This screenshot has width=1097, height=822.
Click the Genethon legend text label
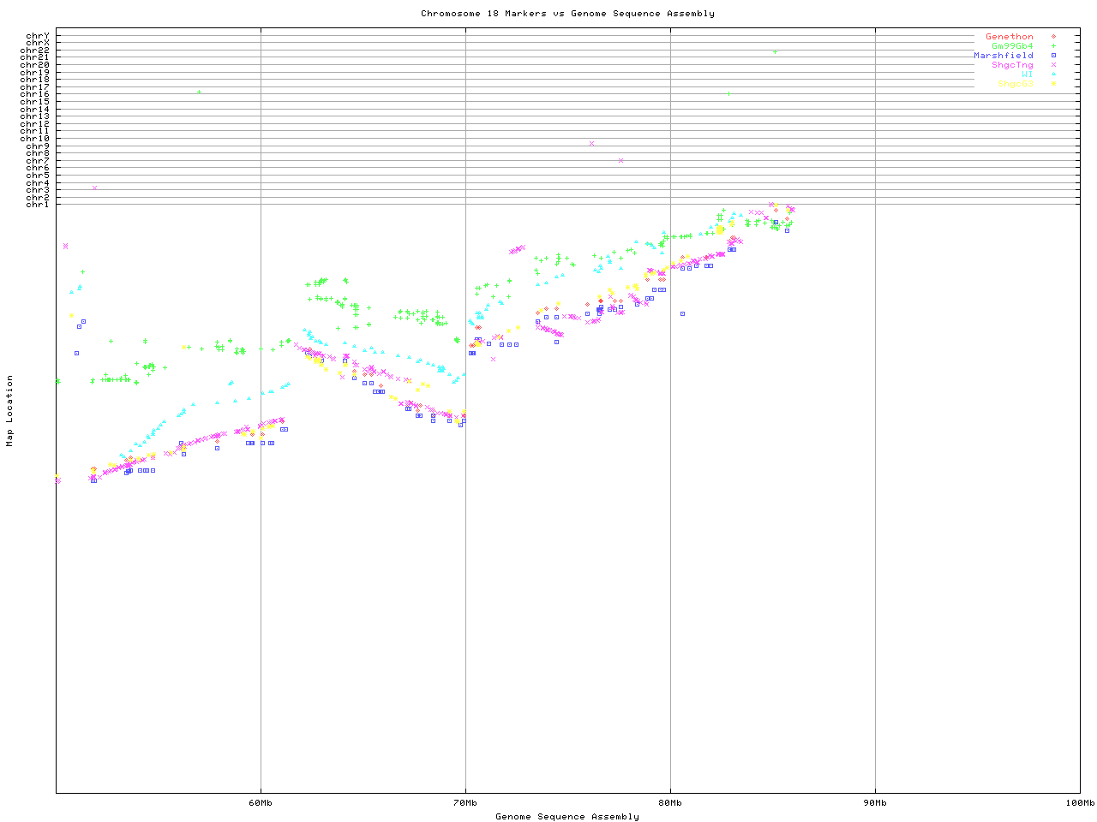(1010, 37)
